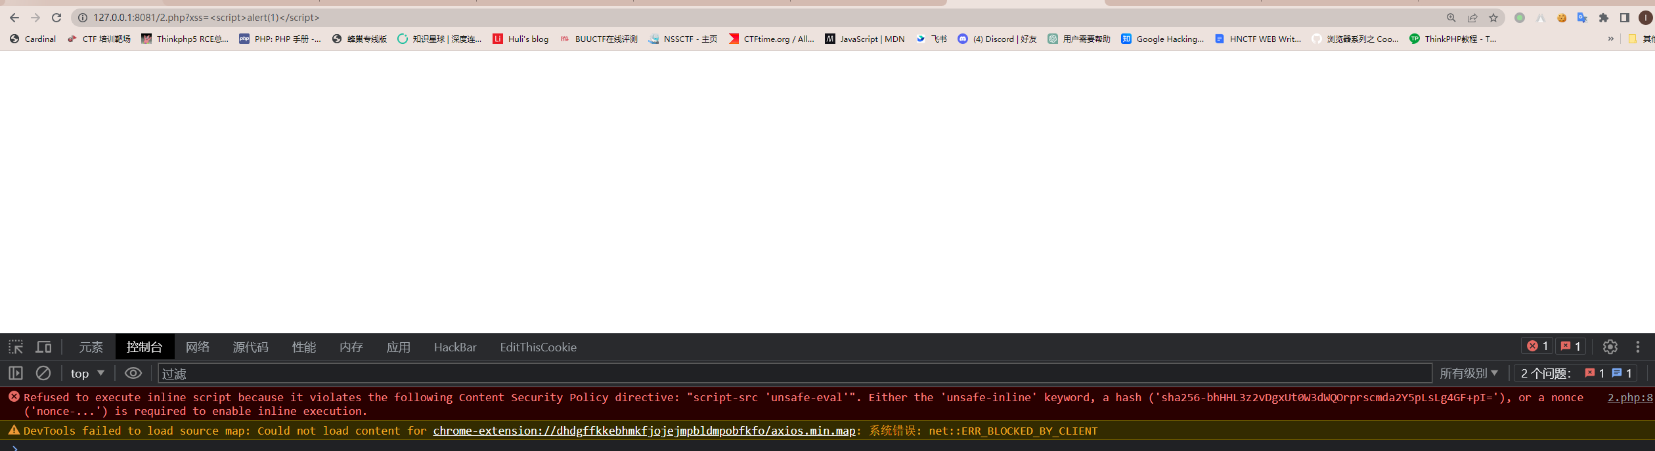Open the 性能 Performance tab

[304, 347]
